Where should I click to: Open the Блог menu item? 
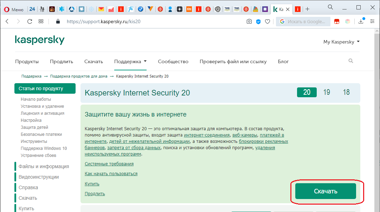(x=283, y=61)
